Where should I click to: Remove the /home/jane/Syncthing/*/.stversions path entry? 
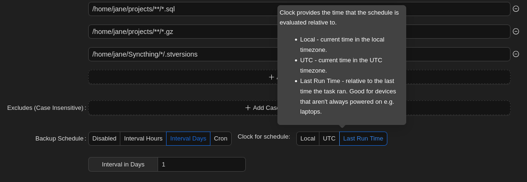[x=516, y=54]
